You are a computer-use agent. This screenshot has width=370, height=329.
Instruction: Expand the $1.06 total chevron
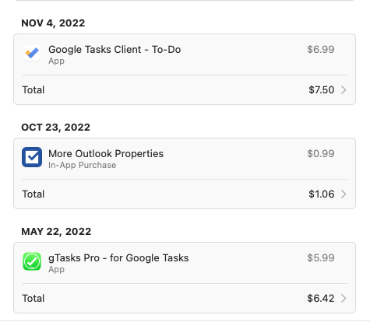(344, 194)
